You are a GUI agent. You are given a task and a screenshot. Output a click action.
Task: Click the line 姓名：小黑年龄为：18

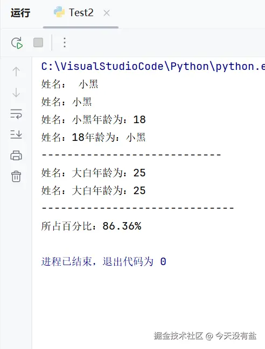point(93,119)
